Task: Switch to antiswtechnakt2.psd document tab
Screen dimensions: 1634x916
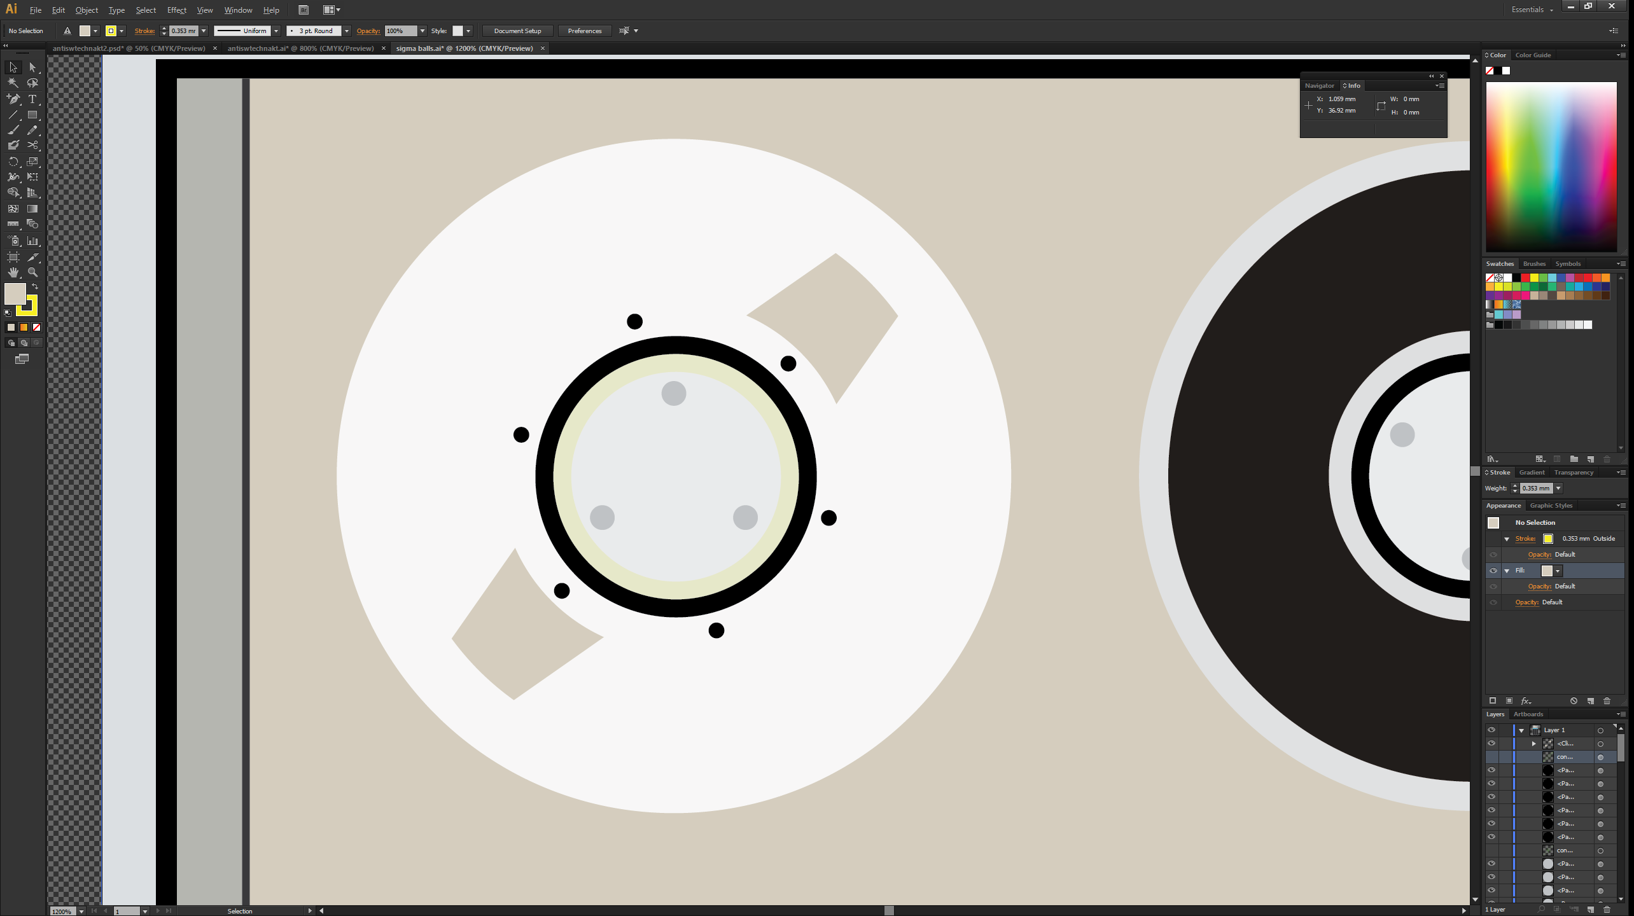Action: (129, 48)
